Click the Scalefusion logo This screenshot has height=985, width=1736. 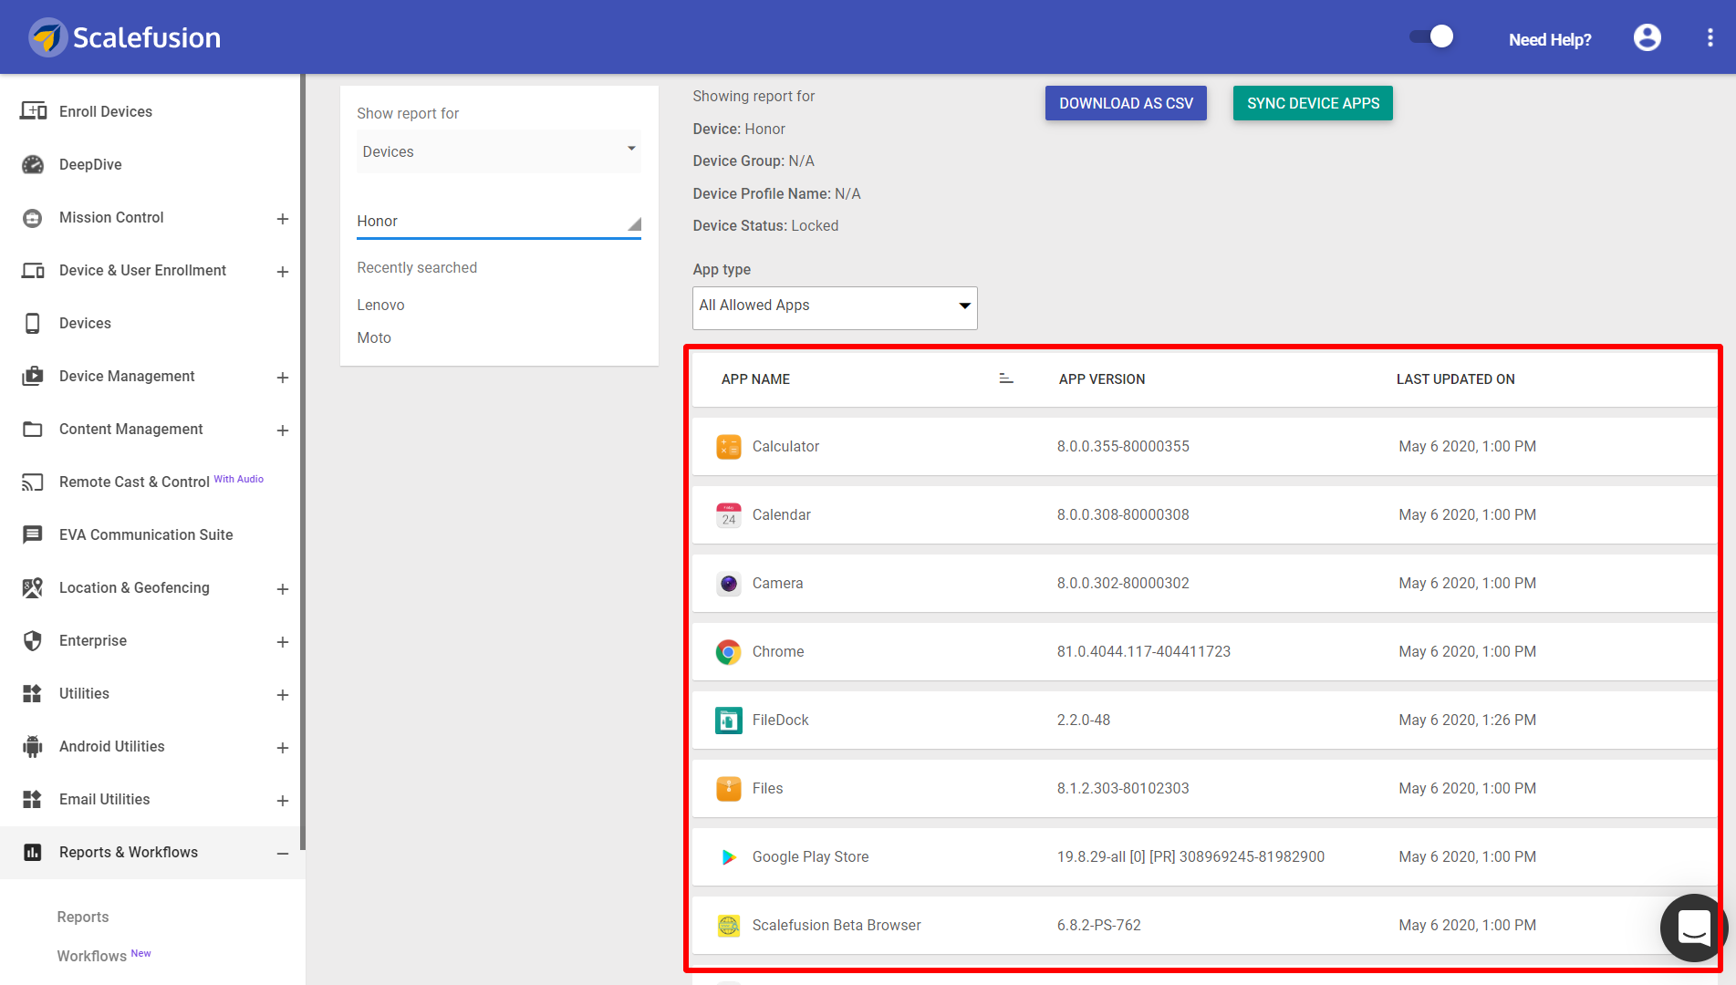pyautogui.click(x=125, y=37)
